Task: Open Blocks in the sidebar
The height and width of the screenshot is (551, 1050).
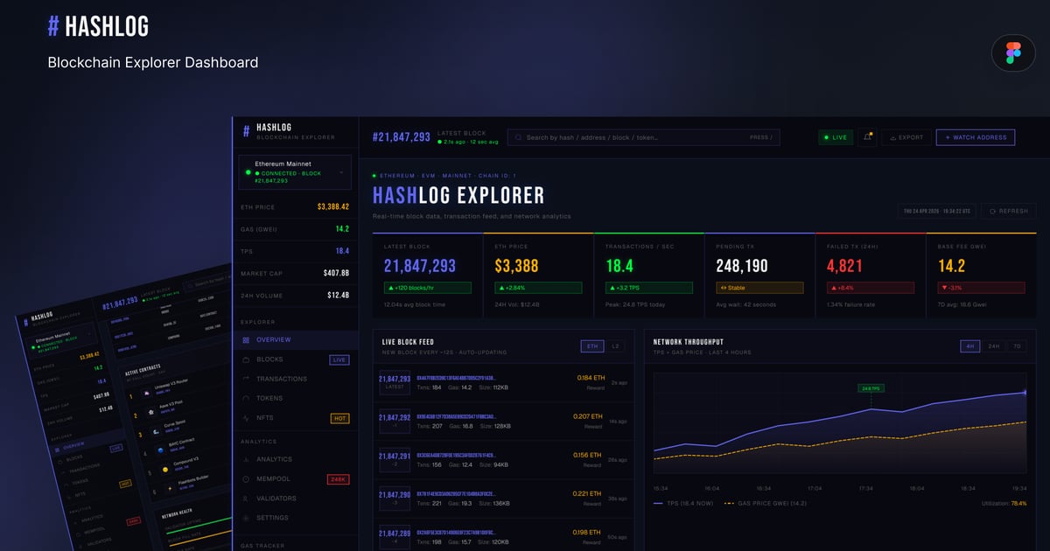Action: pyautogui.click(x=295, y=359)
